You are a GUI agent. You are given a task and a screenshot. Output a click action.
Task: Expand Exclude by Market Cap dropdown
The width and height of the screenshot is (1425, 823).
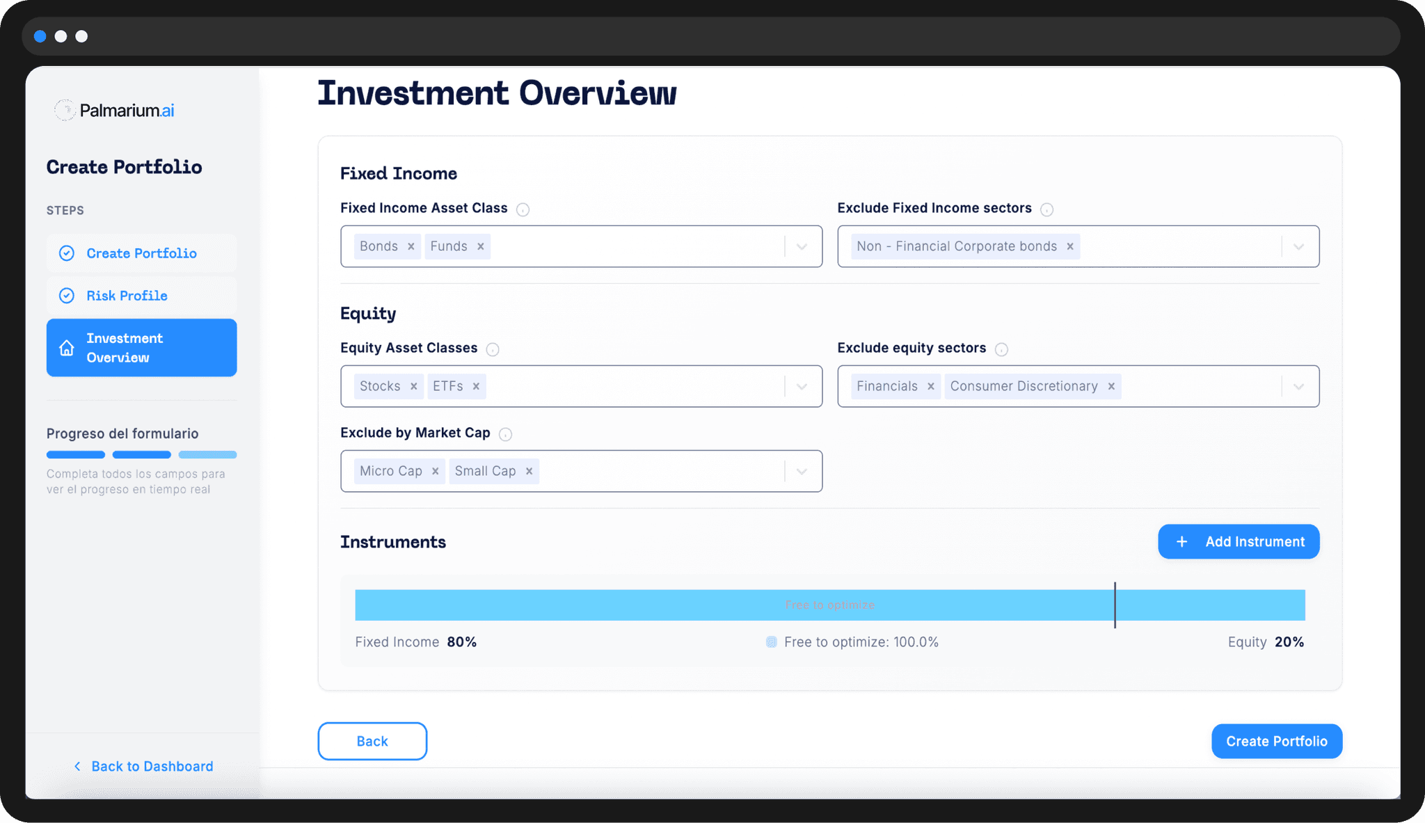(802, 471)
